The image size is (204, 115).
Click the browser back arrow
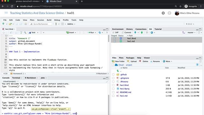pyautogui.click(x=3, y=6)
